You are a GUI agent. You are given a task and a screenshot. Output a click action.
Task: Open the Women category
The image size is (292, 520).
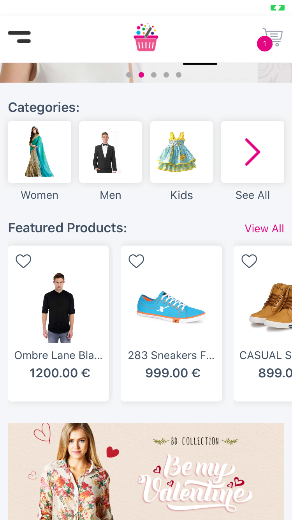coord(39,152)
